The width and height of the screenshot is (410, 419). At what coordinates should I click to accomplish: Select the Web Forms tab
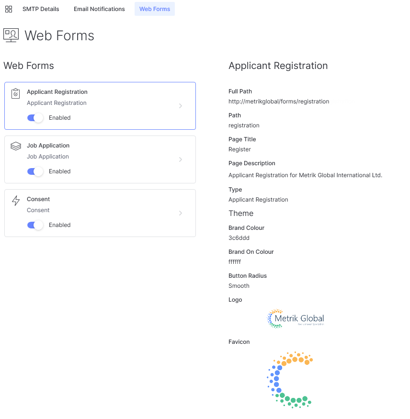tap(155, 9)
